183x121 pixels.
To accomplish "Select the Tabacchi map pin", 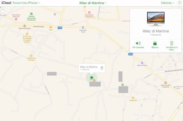I will click(133, 98).
